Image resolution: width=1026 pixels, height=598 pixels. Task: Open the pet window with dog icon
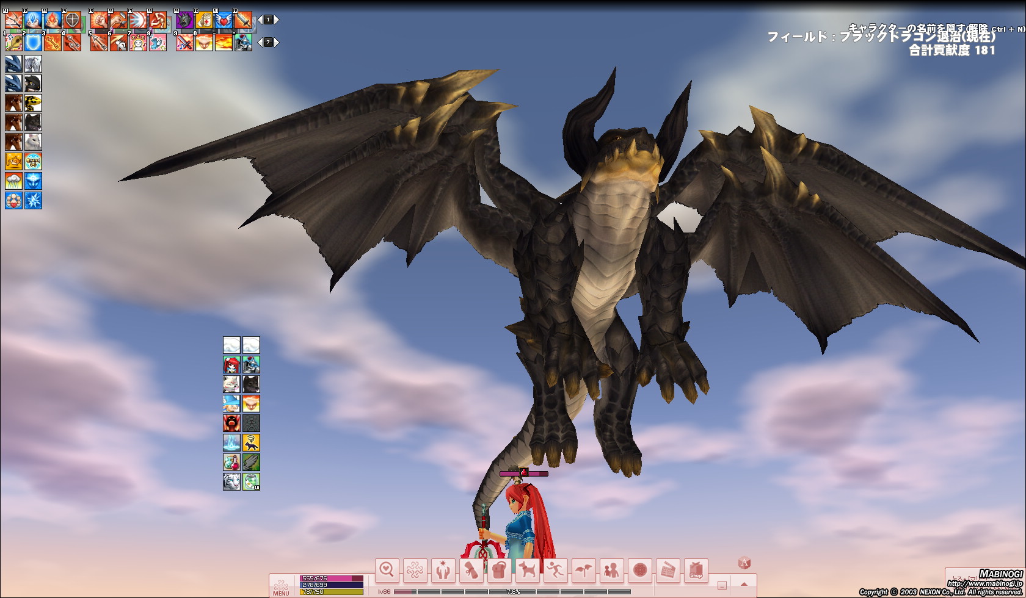point(527,571)
